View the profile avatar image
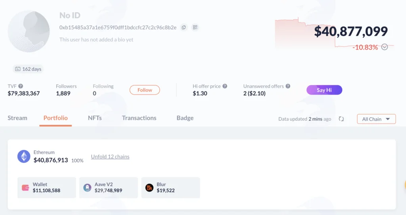 tap(29, 31)
